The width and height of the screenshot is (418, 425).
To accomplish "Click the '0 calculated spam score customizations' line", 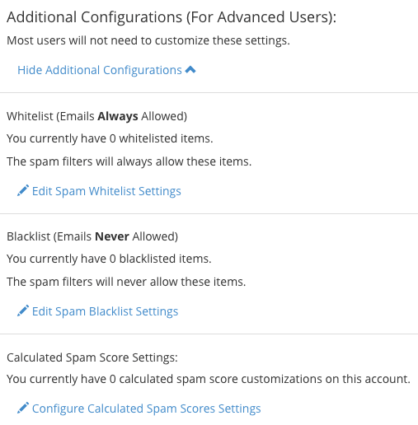I will (209, 379).
